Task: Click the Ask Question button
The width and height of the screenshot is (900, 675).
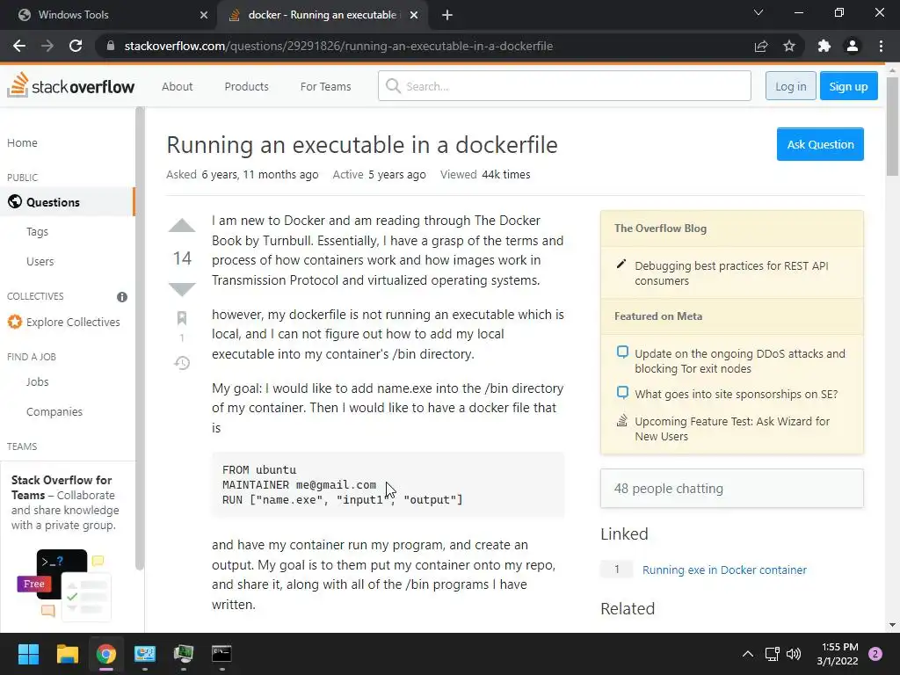Action: point(820,144)
